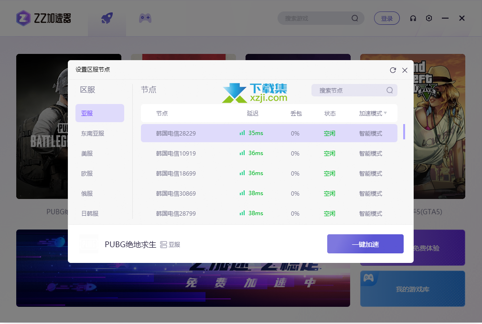Viewport: 482px width, 324px height.
Task: Select node row 韩国电信28799
Action: (269, 213)
